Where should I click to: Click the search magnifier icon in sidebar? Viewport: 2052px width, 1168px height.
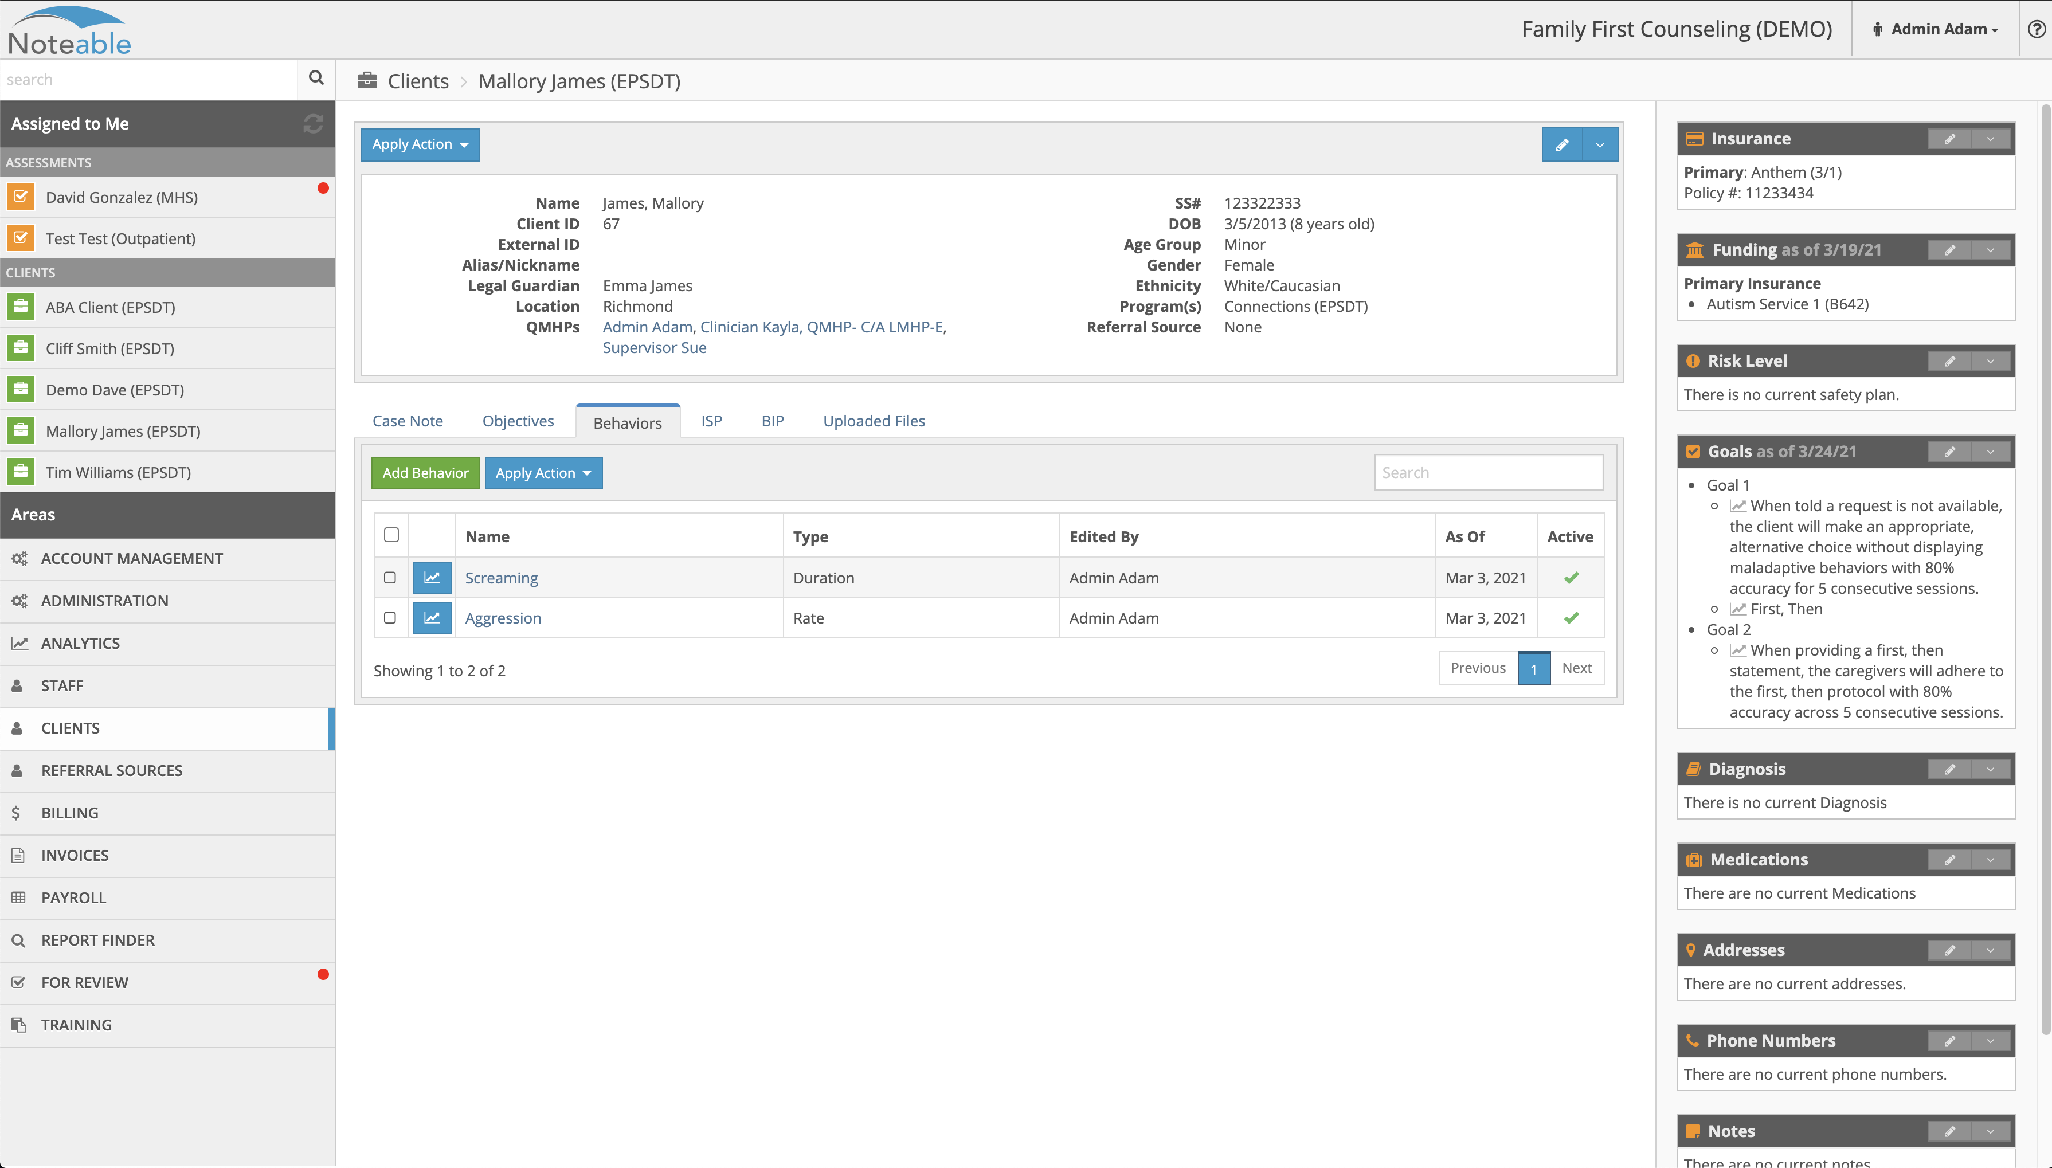(x=315, y=78)
